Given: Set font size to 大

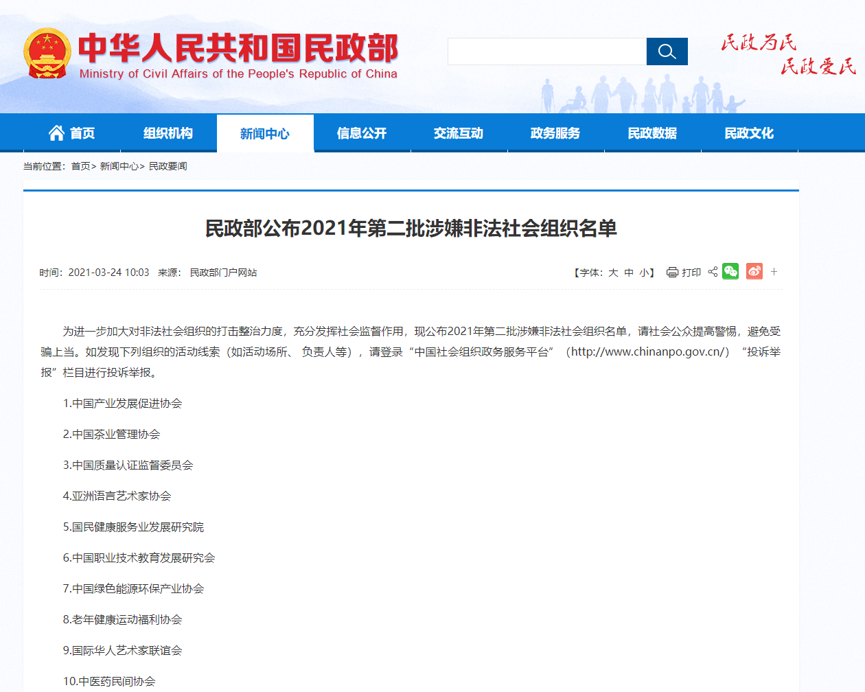Looking at the screenshot, I should pyautogui.click(x=613, y=273).
